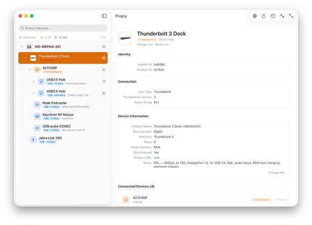Screen dimensions: 312x225
Task: Click the 12 devices summary stat
Action: point(28,38)
